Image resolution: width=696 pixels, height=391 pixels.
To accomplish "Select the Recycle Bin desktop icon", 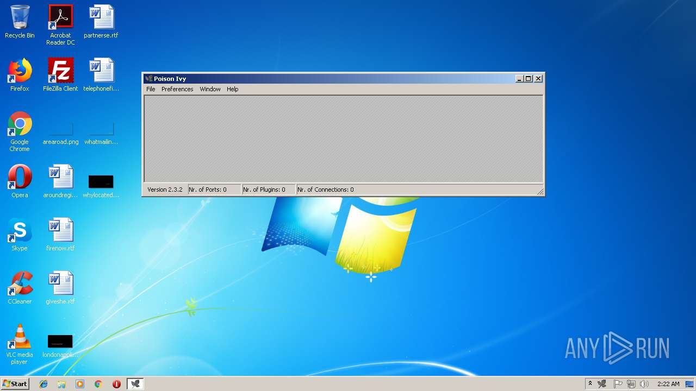I will (20, 22).
